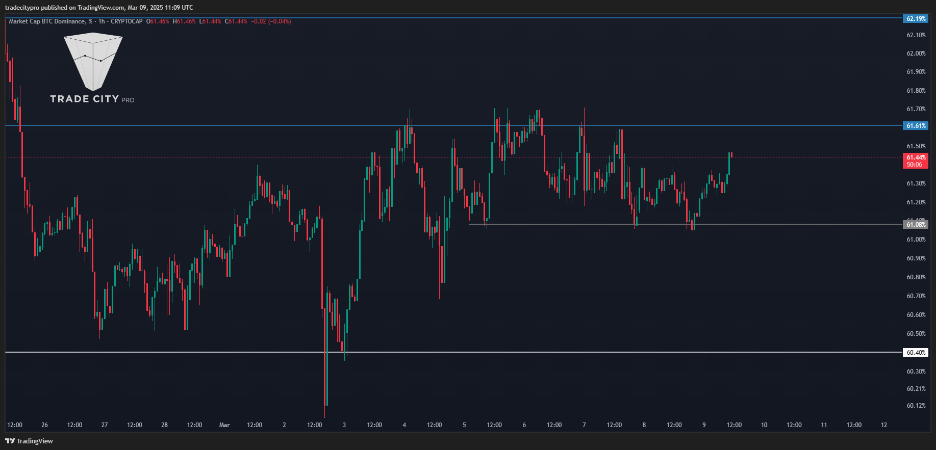Click the 8 date label on time axis

click(644, 425)
